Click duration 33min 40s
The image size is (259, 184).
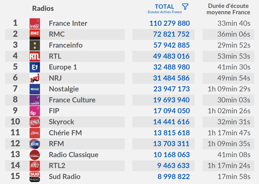[234, 23]
